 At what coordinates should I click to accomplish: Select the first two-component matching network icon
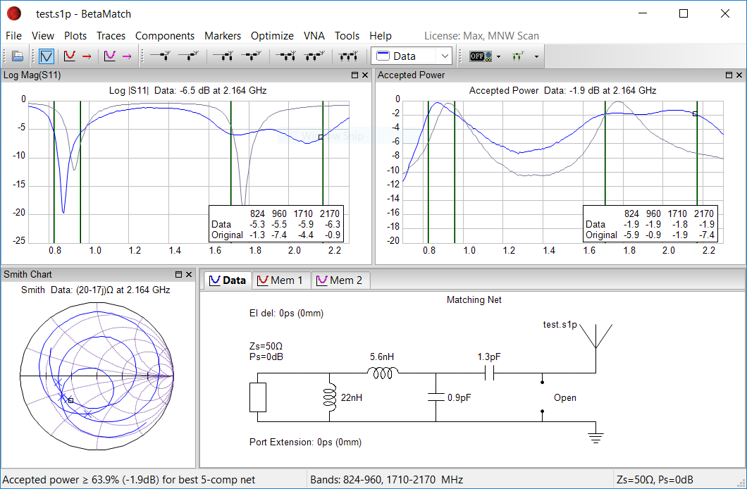click(223, 56)
